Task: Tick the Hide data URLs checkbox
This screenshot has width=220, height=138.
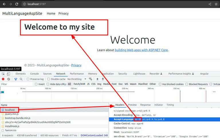Action: pos(48,84)
